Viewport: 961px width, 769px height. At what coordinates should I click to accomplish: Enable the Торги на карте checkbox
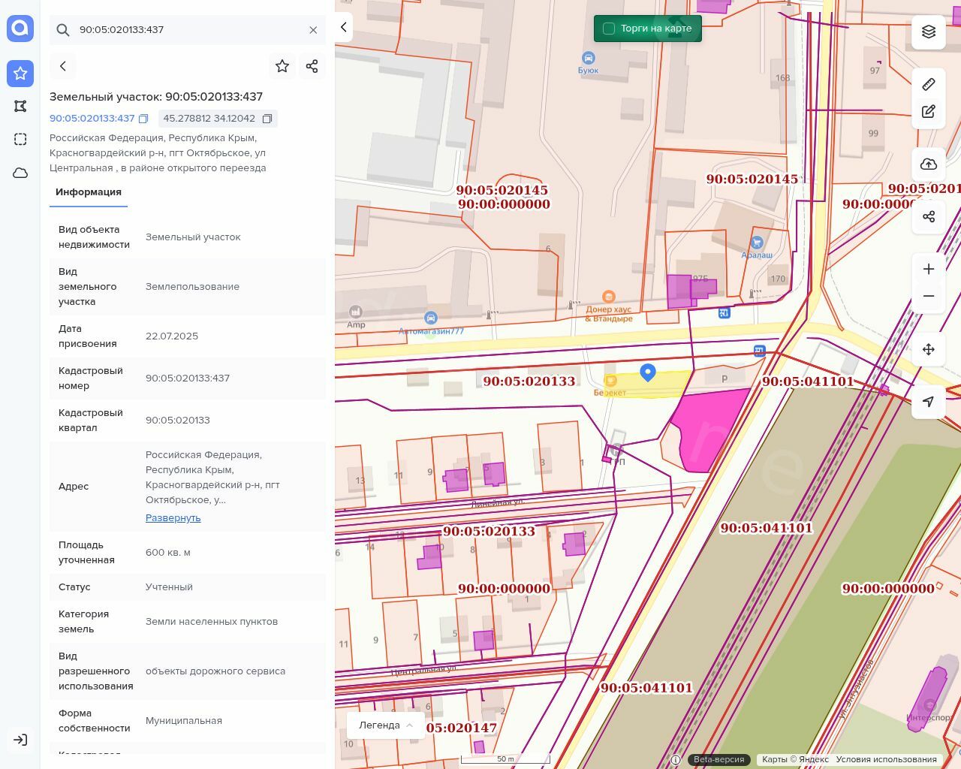(609, 29)
